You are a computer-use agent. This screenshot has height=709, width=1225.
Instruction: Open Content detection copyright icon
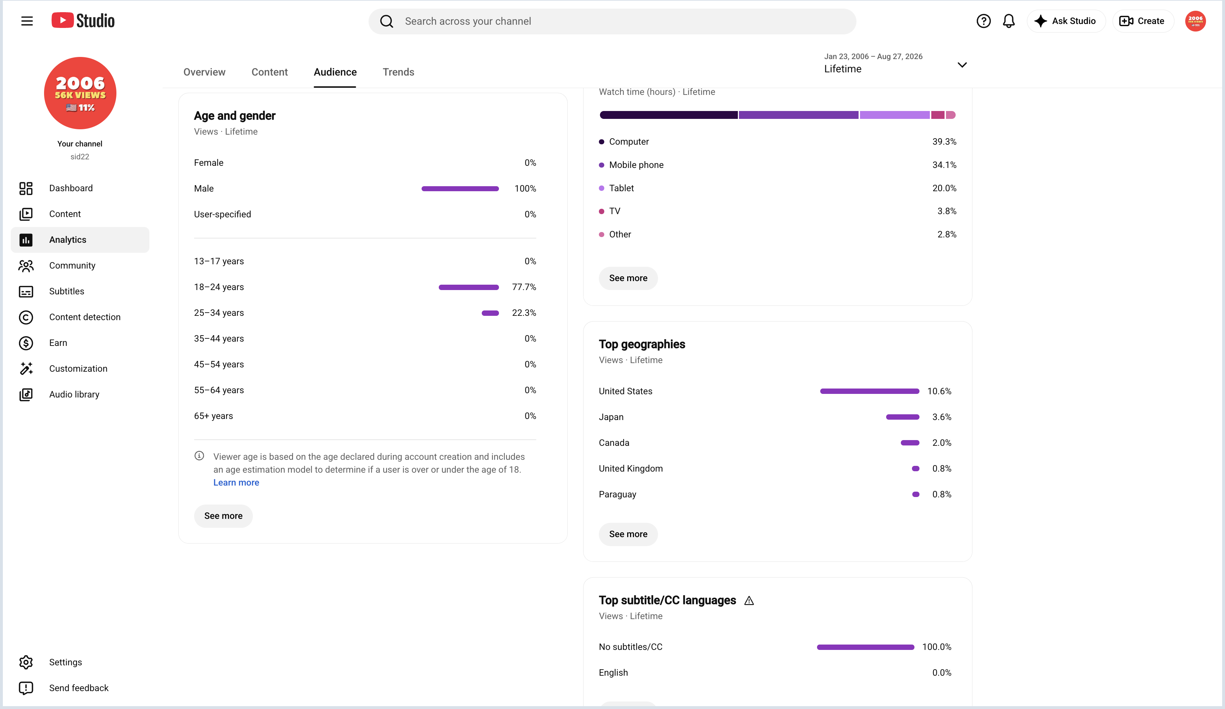coord(26,317)
